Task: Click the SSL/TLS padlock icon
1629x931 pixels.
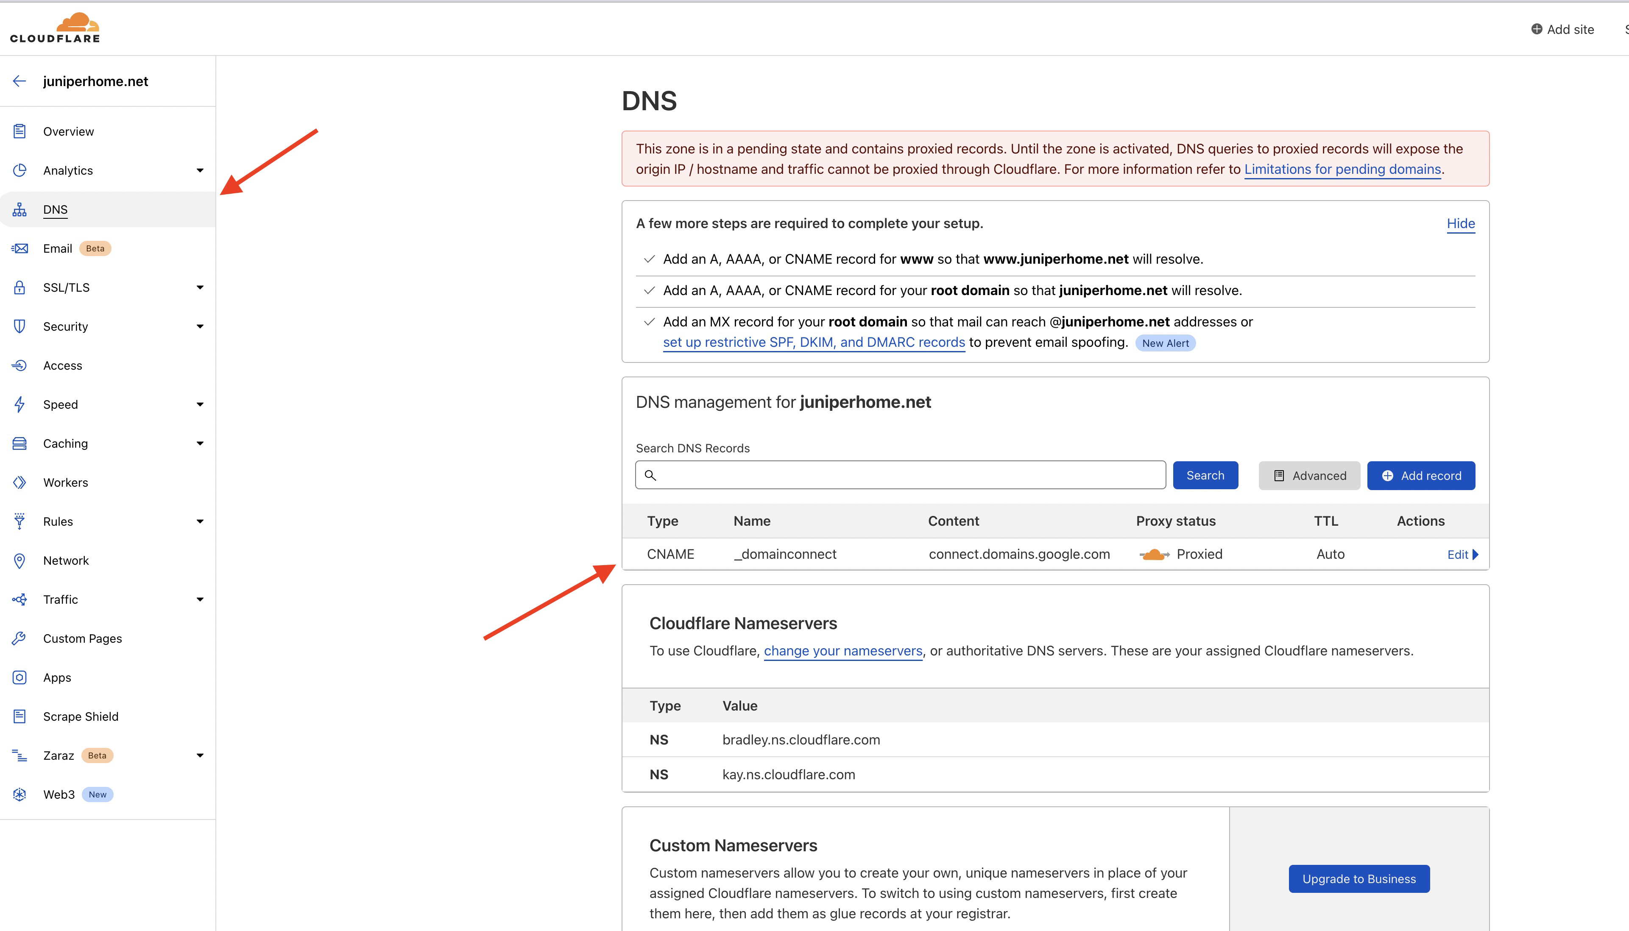Action: (20, 287)
